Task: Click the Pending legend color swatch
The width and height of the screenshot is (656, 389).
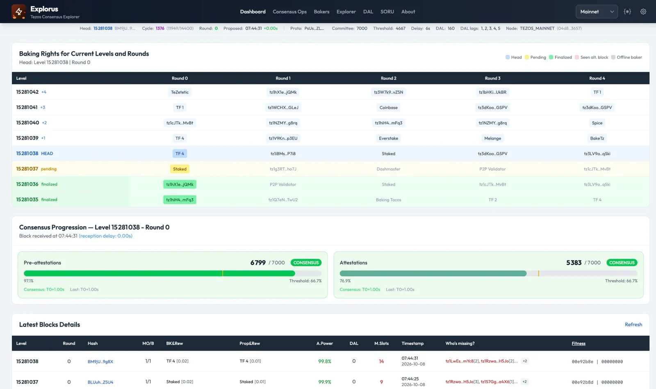Action: 527,57
